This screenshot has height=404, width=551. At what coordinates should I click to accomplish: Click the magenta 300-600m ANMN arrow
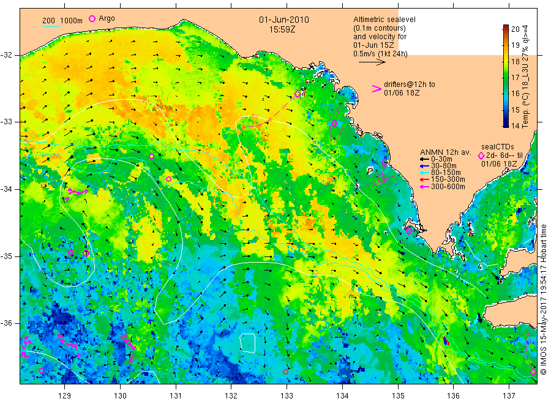[424, 187]
